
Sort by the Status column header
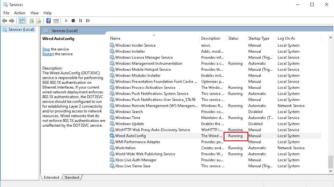236,38
